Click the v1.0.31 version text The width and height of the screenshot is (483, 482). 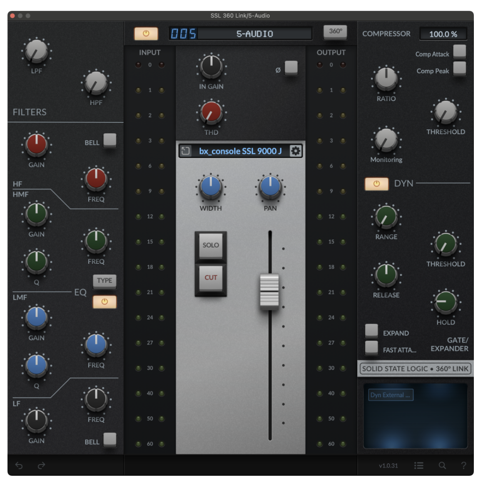tap(388, 466)
